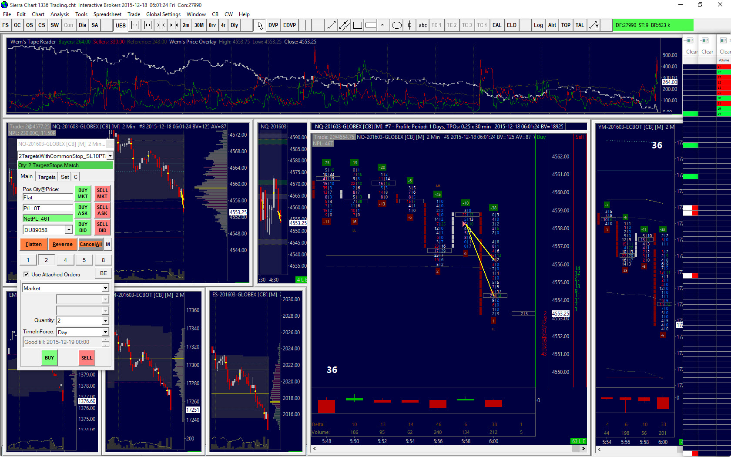
Task: Click the EDVP toolbar button
Action: coord(290,25)
